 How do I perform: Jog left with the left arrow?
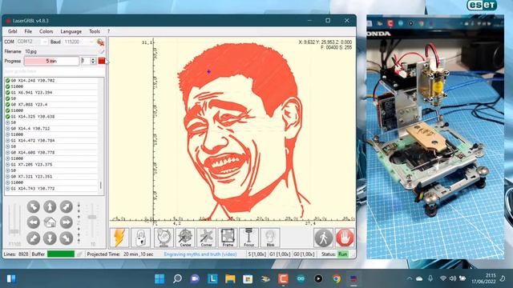pos(34,222)
